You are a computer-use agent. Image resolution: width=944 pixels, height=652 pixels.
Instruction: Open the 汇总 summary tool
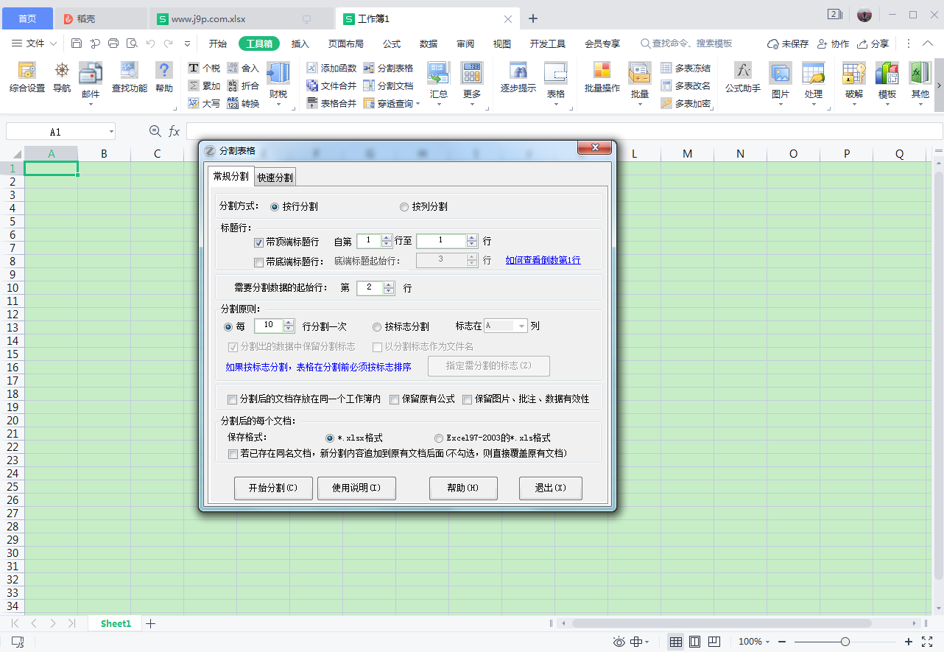click(439, 84)
